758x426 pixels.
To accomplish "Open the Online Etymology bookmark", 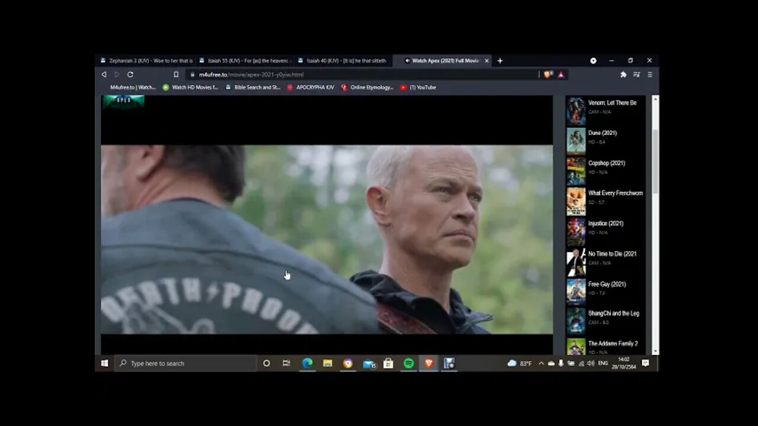I will point(367,87).
